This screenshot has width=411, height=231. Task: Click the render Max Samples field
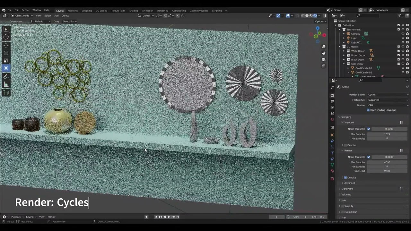pyautogui.click(x=387, y=162)
